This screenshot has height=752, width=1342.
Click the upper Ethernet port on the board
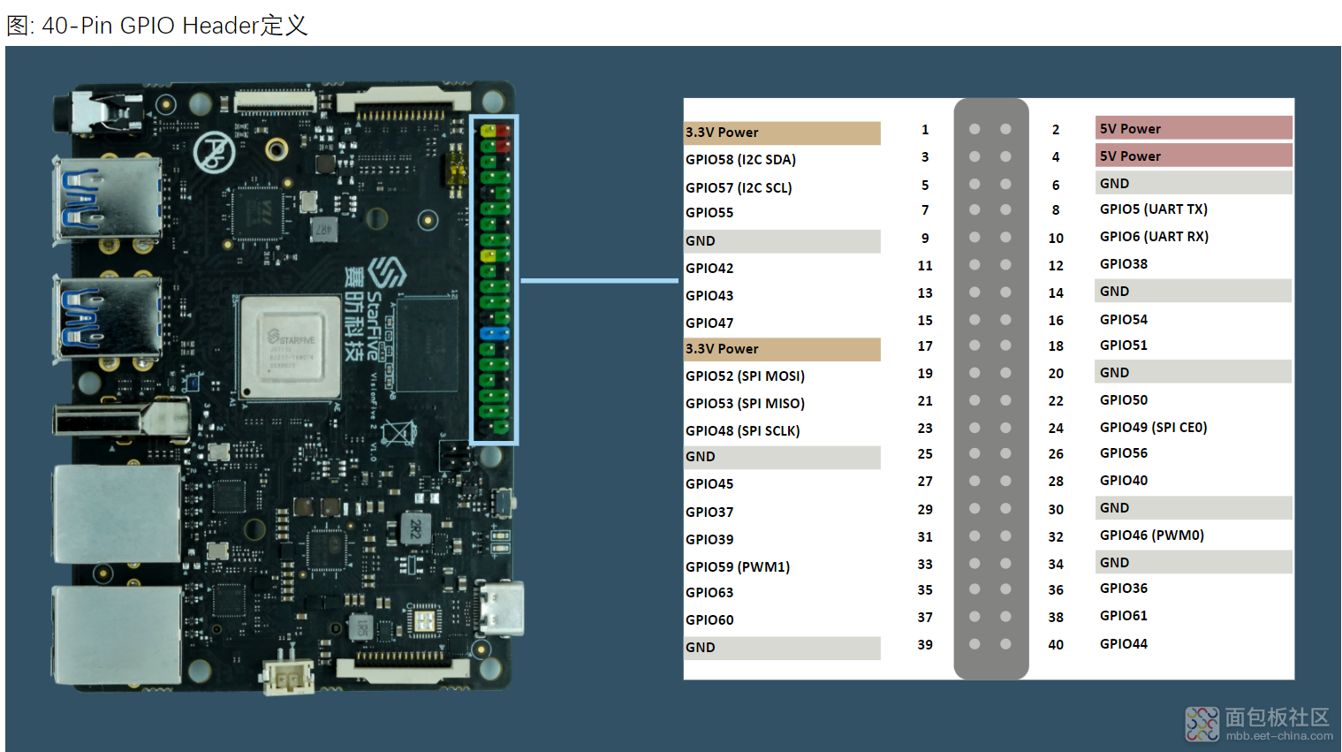click(117, 513)
